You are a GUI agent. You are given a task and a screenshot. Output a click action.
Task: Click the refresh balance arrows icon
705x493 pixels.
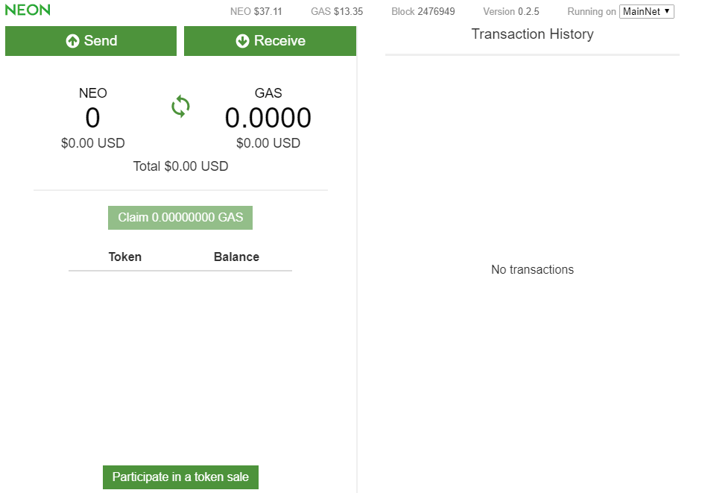coord(180,107)
